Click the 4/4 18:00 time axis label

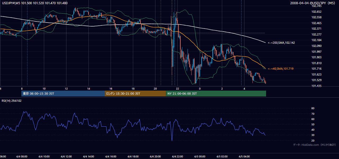click(x=133, y=157)
